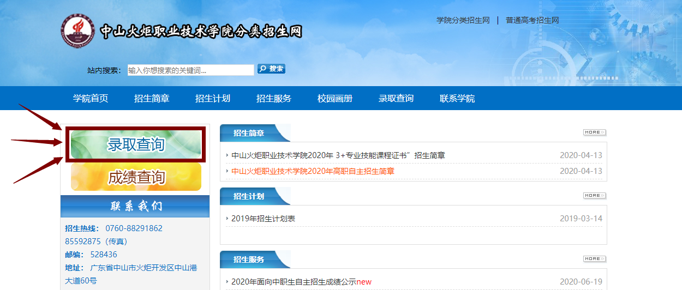Viewport: 682px width, 290px height.
Task: Click the 站内搜索 label
Action: click(x=106, y=70)
